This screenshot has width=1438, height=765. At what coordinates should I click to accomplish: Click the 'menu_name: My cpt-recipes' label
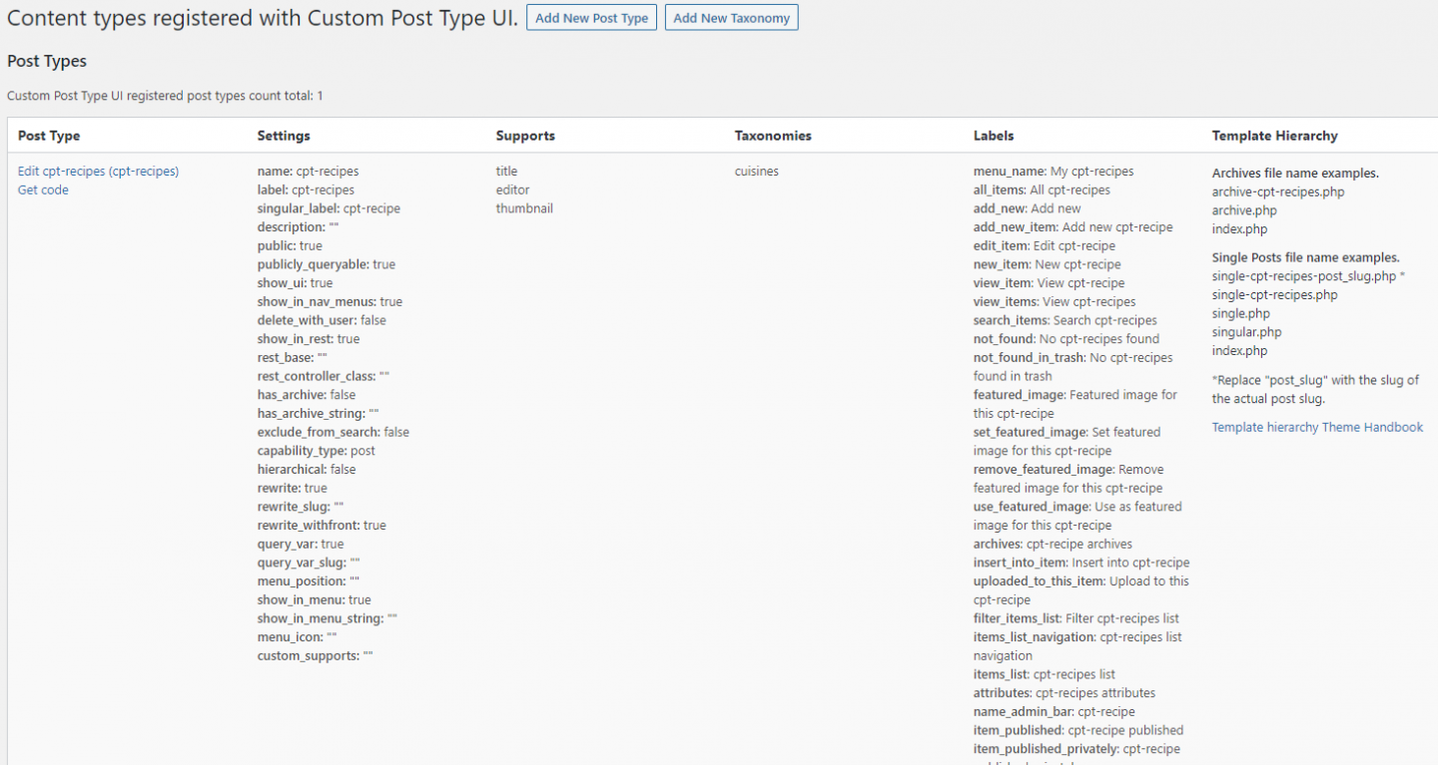tap(1054, 172)
